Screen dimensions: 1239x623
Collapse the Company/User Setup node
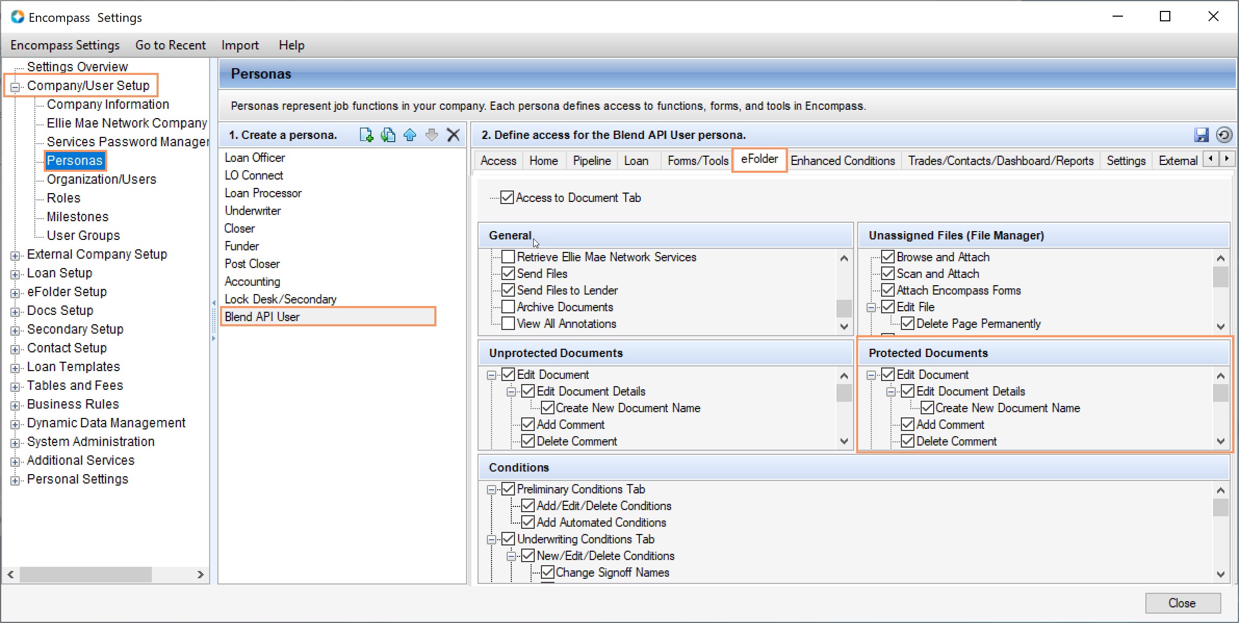15,86
